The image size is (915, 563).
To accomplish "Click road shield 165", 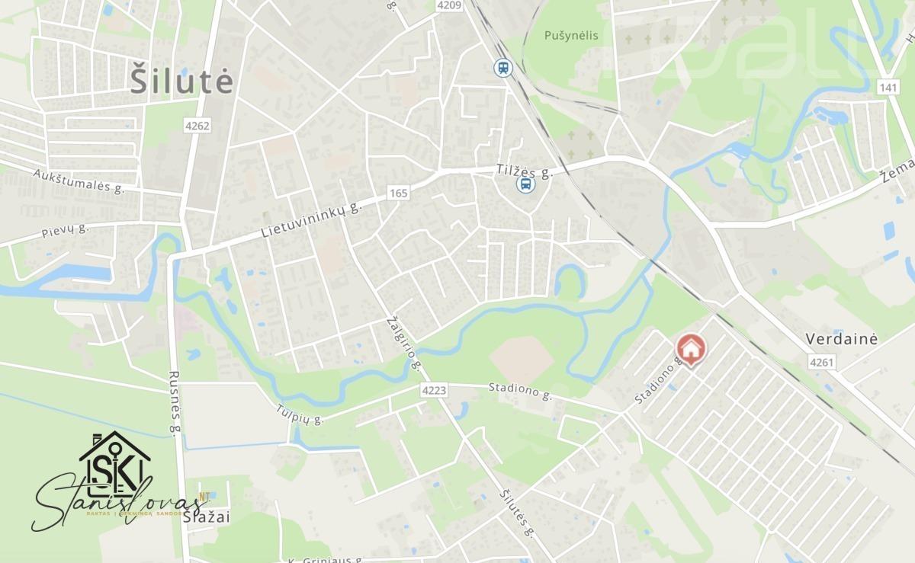I will pyautogui.click(x=397, y=194).
